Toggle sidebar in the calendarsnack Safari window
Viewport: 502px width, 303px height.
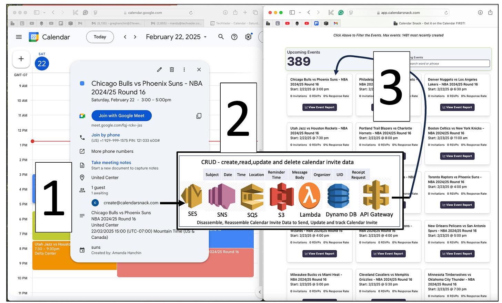tap(292, 12)
